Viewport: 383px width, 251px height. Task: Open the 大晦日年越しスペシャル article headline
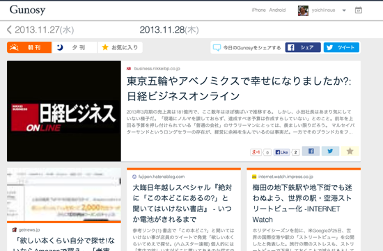182,204
